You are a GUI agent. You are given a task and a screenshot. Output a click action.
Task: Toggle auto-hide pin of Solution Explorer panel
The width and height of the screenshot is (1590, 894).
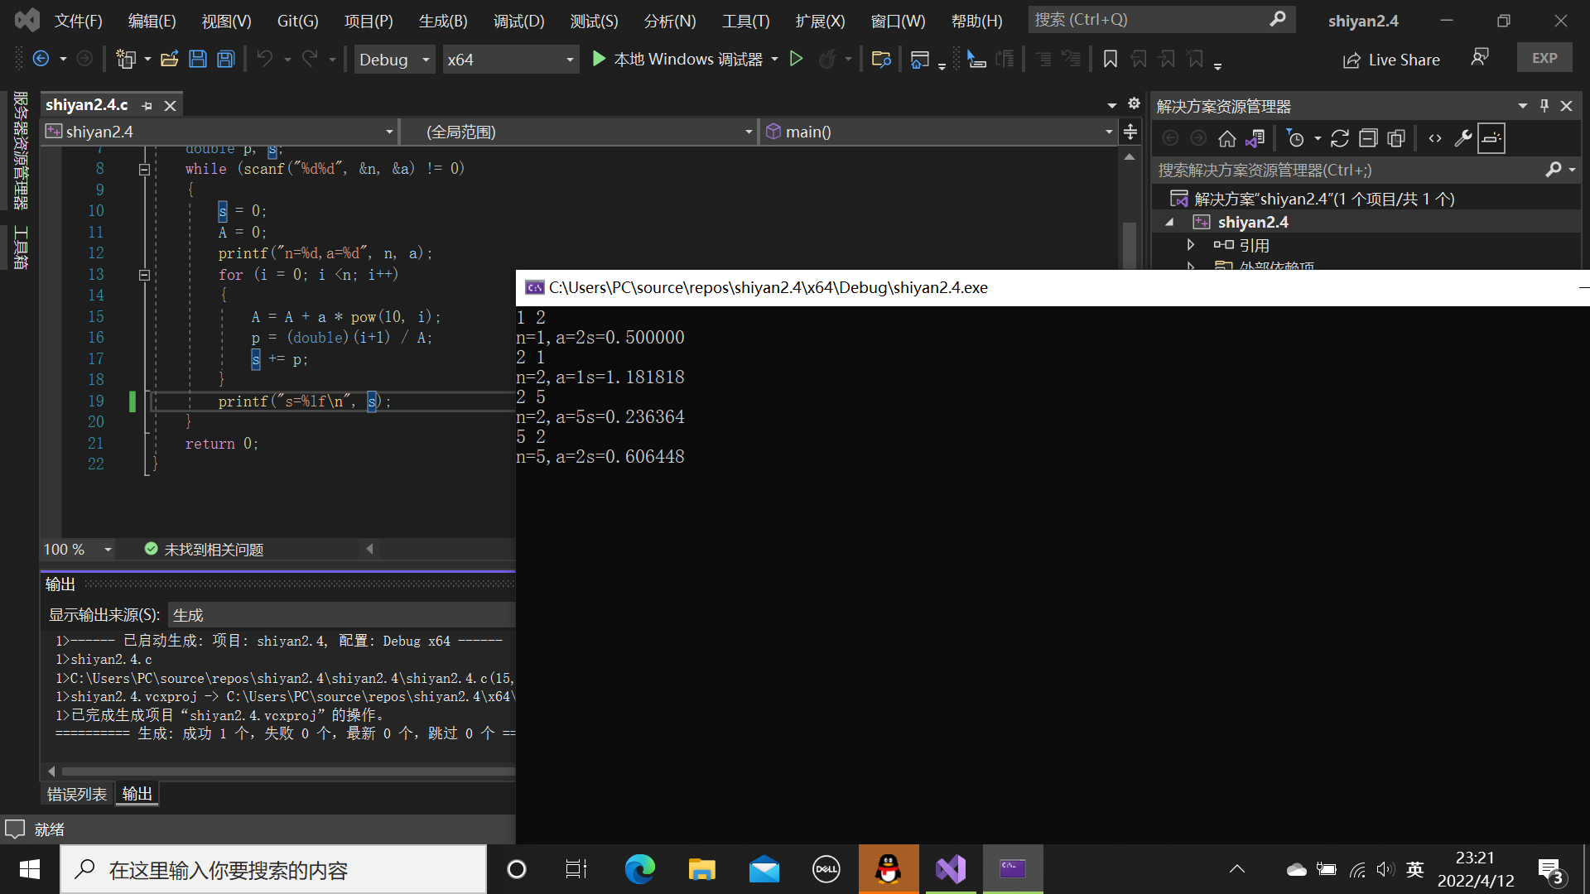tap(1544, 106)
